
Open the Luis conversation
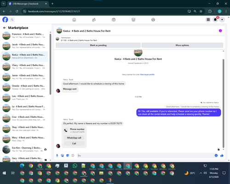[x=24, y=98]
